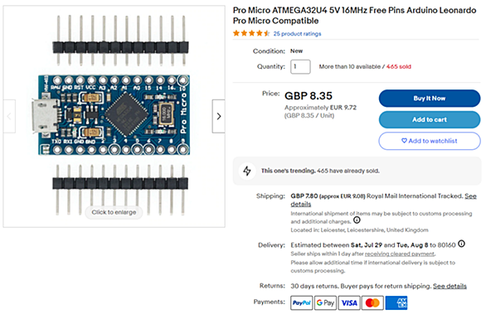Select the Mastercard payment icon

(x=372, y=302)
